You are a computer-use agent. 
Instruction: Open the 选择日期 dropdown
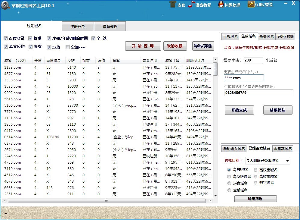[x=268, y=161]
